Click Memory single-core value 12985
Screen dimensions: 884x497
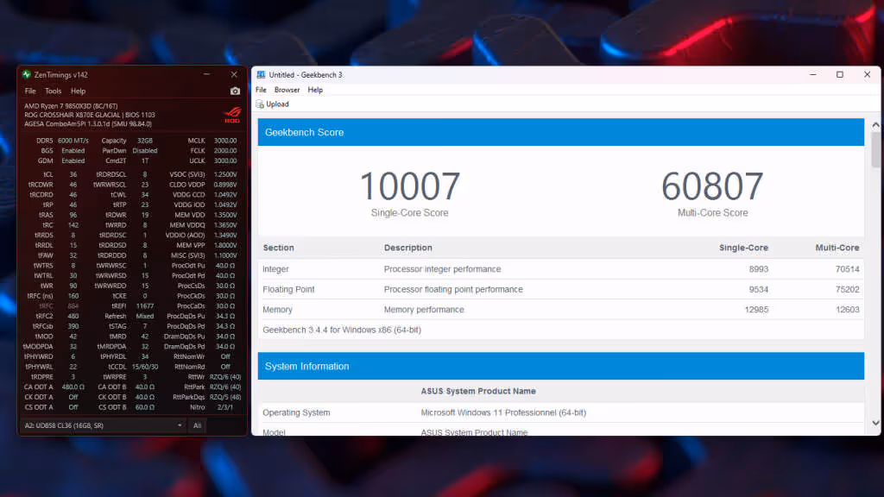[x=756, y=310]
